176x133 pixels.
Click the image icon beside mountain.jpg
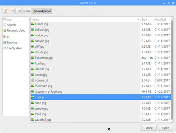33,86
